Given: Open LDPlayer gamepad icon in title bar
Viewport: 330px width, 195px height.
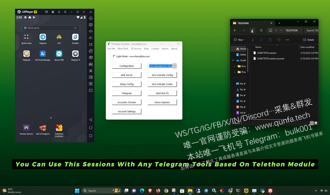Looking at the screenshot, I should pos(47,12).
